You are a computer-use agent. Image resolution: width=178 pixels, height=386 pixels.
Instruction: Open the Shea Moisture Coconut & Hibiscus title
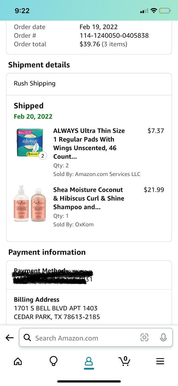pos(89,199)
